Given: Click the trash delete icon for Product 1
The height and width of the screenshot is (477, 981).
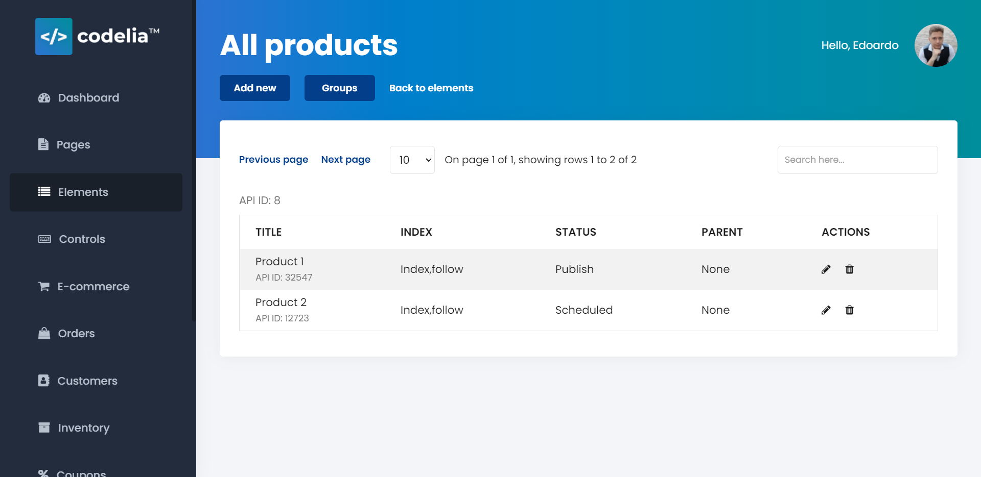Looking at the screenshot, I should tap(849, 269).
